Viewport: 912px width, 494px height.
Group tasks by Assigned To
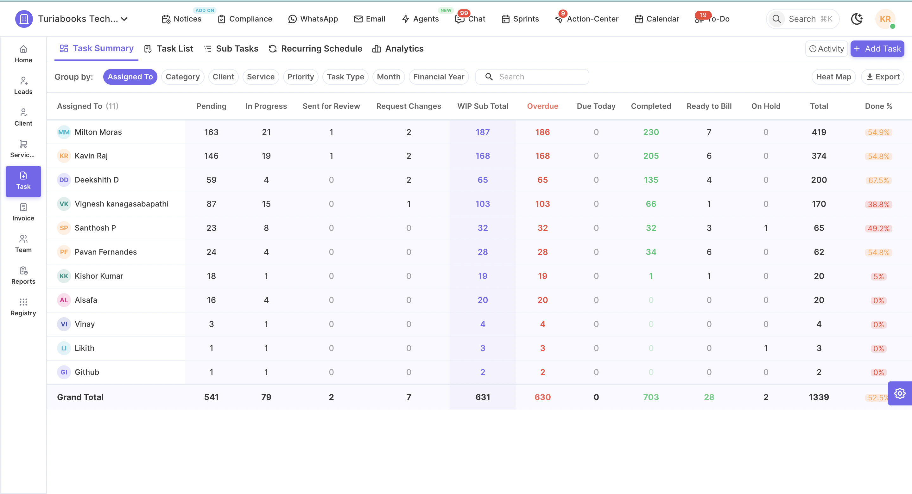[x=130, y=77]
